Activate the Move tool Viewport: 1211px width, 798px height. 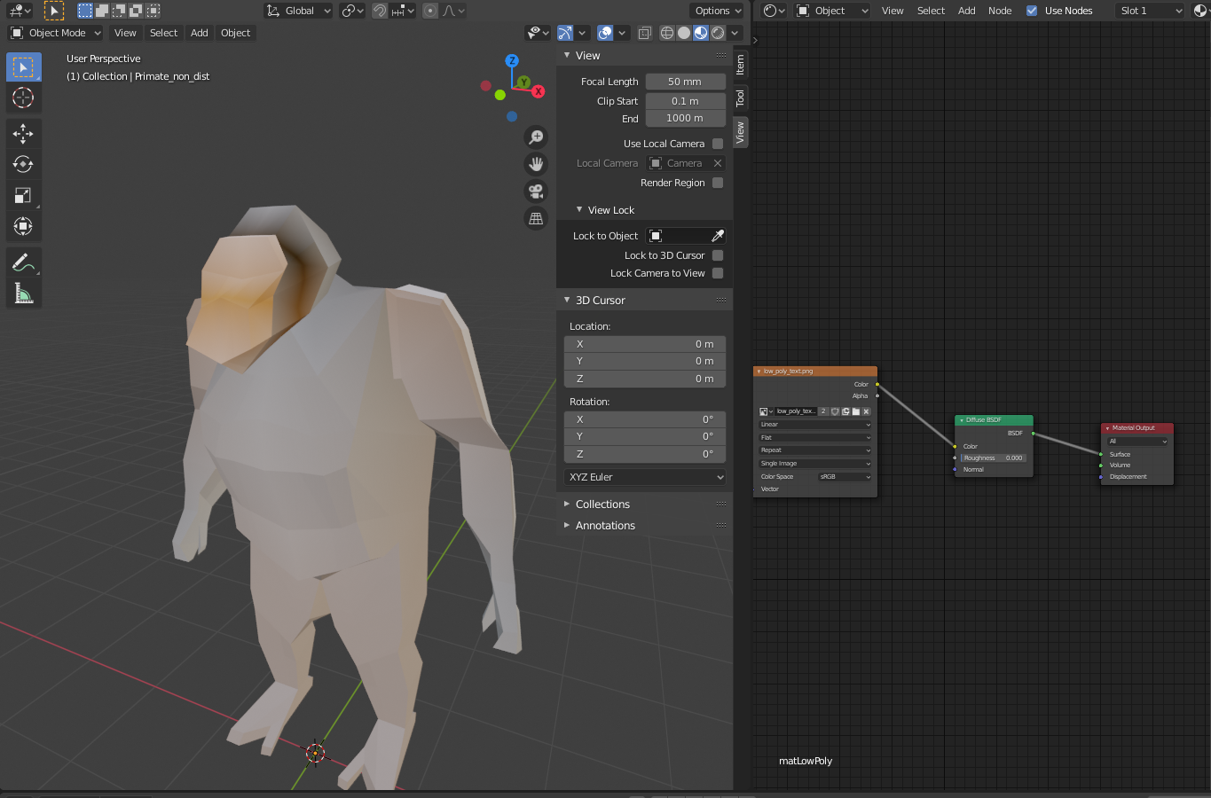click(x=23, y=133)
